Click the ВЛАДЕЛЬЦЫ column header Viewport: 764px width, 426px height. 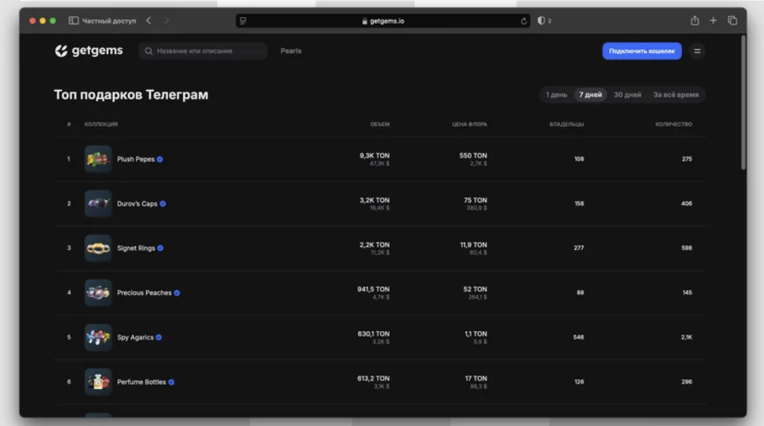coord(567,124)
